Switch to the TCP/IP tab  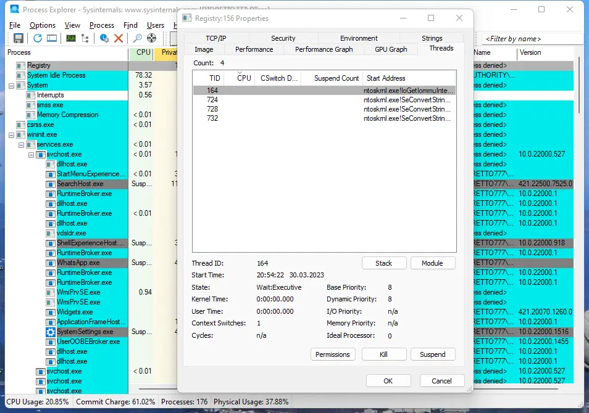(x=216, y=38)
